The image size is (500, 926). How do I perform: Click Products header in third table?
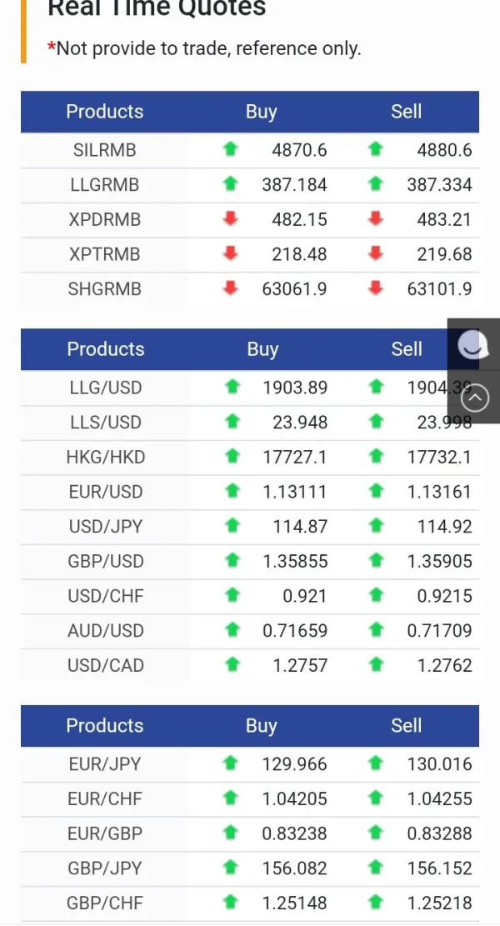point(105,725)
